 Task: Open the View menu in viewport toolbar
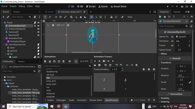coord(130,17)
